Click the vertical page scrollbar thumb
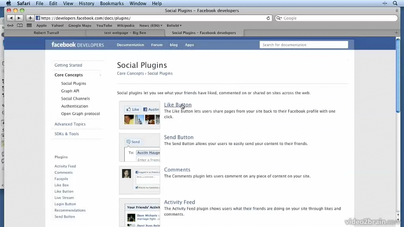 click(x=398, y=75)
